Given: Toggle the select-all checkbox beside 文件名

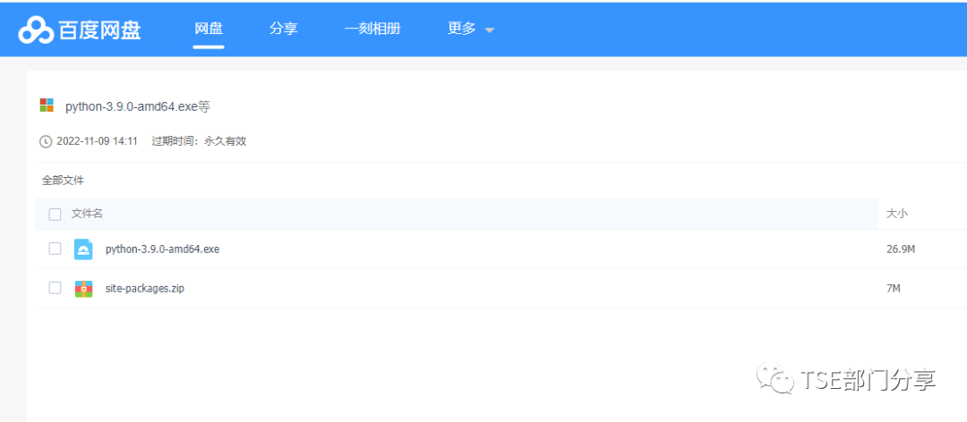Looking at the screenshot, I should coord(55,215).
